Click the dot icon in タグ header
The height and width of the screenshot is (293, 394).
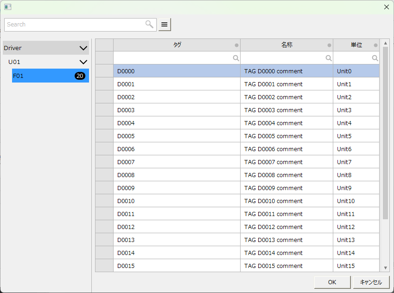click(x=236, y=45)
